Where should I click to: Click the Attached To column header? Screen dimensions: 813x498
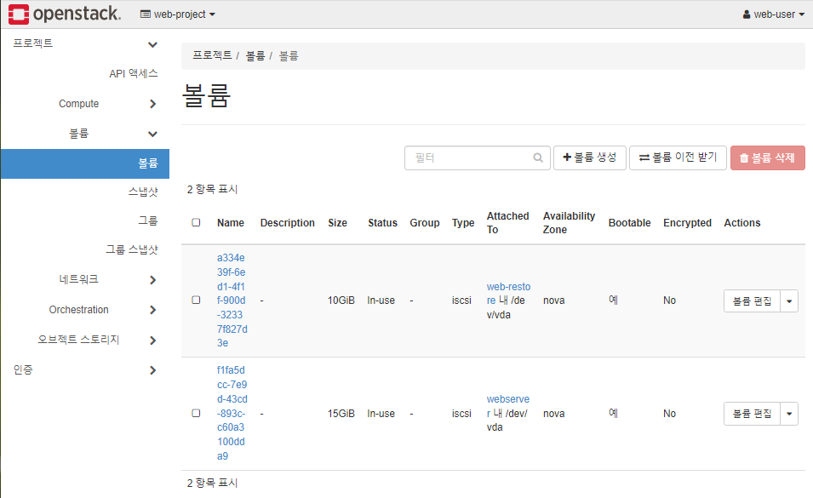click(x=507, y=223)
